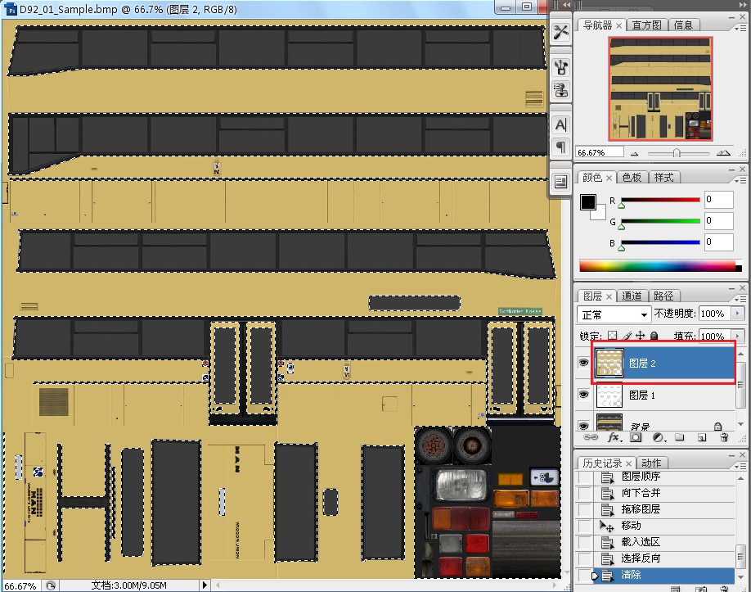Open the Character panel icon

tap(561, 125)
